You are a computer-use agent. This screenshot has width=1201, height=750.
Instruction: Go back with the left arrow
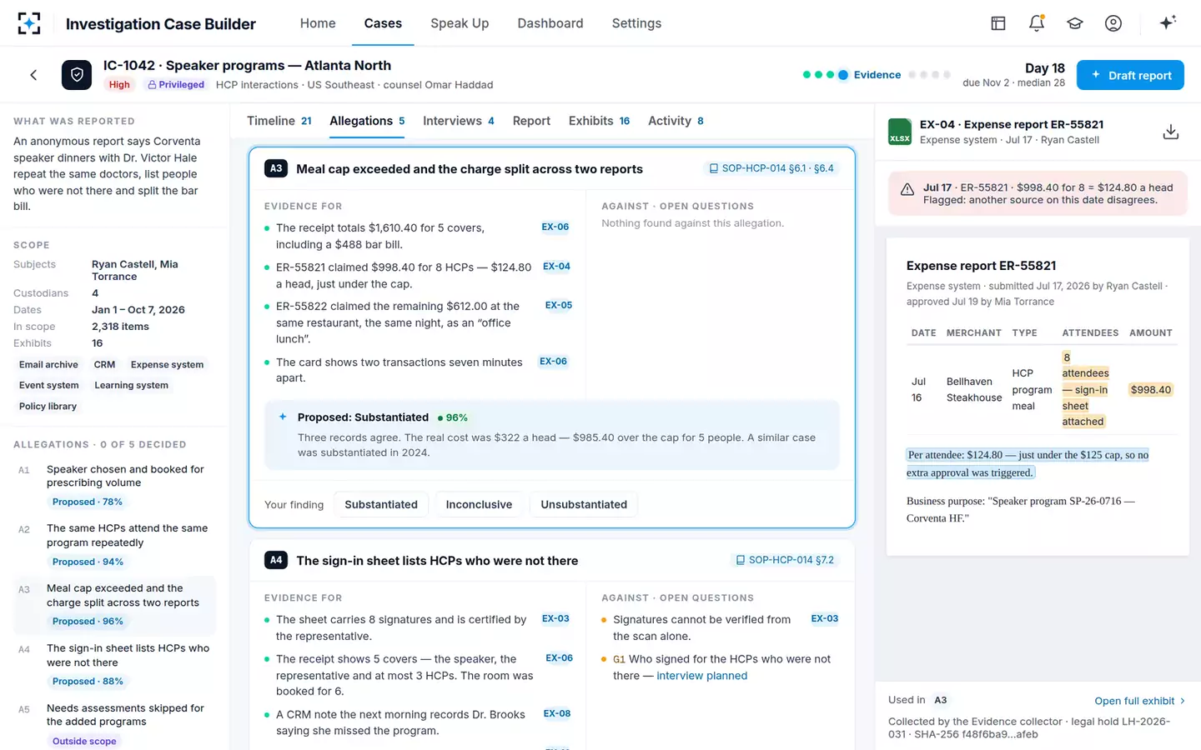coord(33,75)
